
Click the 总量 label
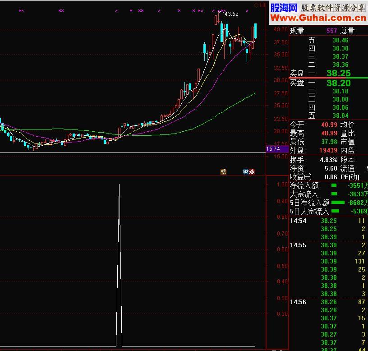[x=347, y=31]
